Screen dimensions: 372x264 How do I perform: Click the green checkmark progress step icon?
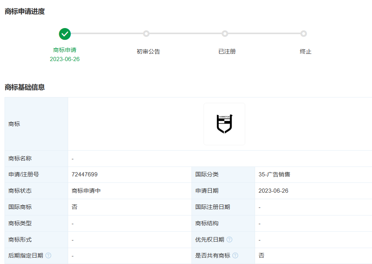point(65,34)
